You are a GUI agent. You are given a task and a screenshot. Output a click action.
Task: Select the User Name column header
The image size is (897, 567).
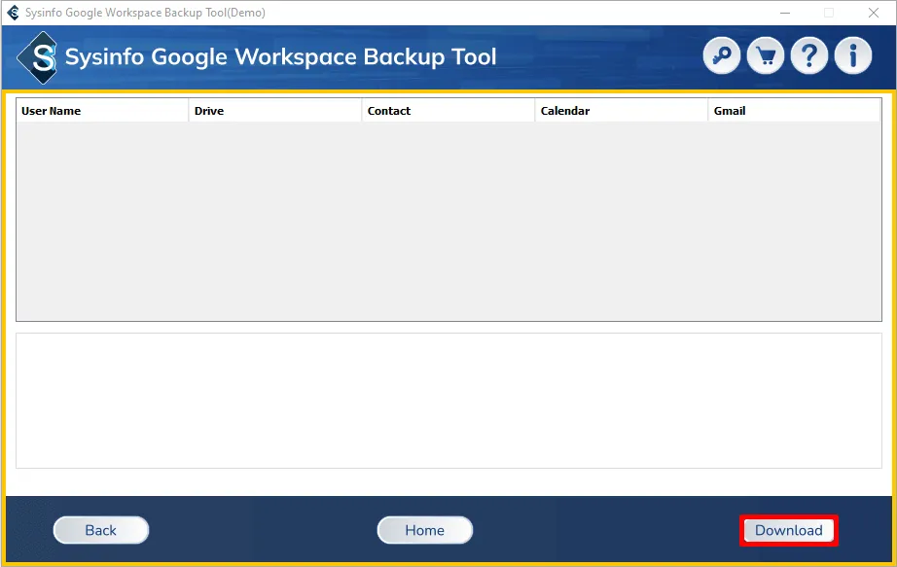click(x=102, y=111)
